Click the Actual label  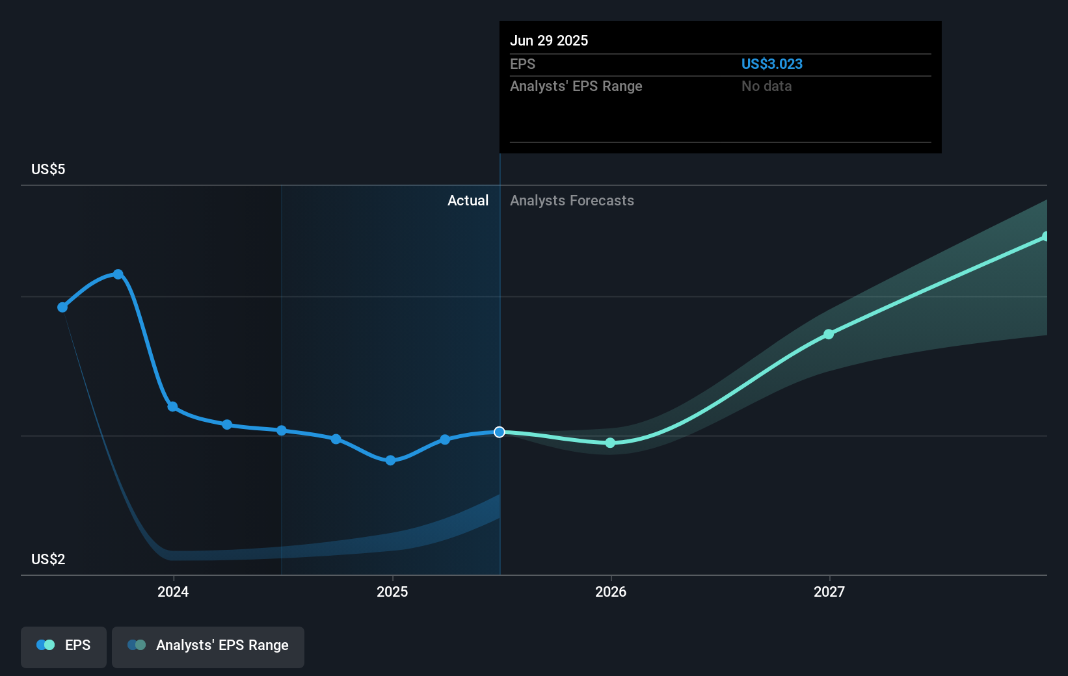click(468, 201)
